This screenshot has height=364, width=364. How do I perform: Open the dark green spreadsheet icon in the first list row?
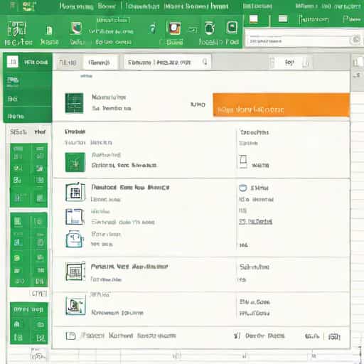point(74,103)
